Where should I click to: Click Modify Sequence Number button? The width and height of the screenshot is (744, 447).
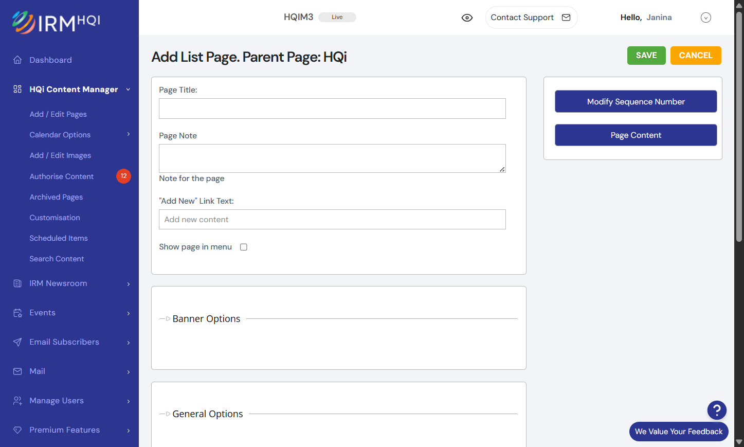[x=636, y=101]
